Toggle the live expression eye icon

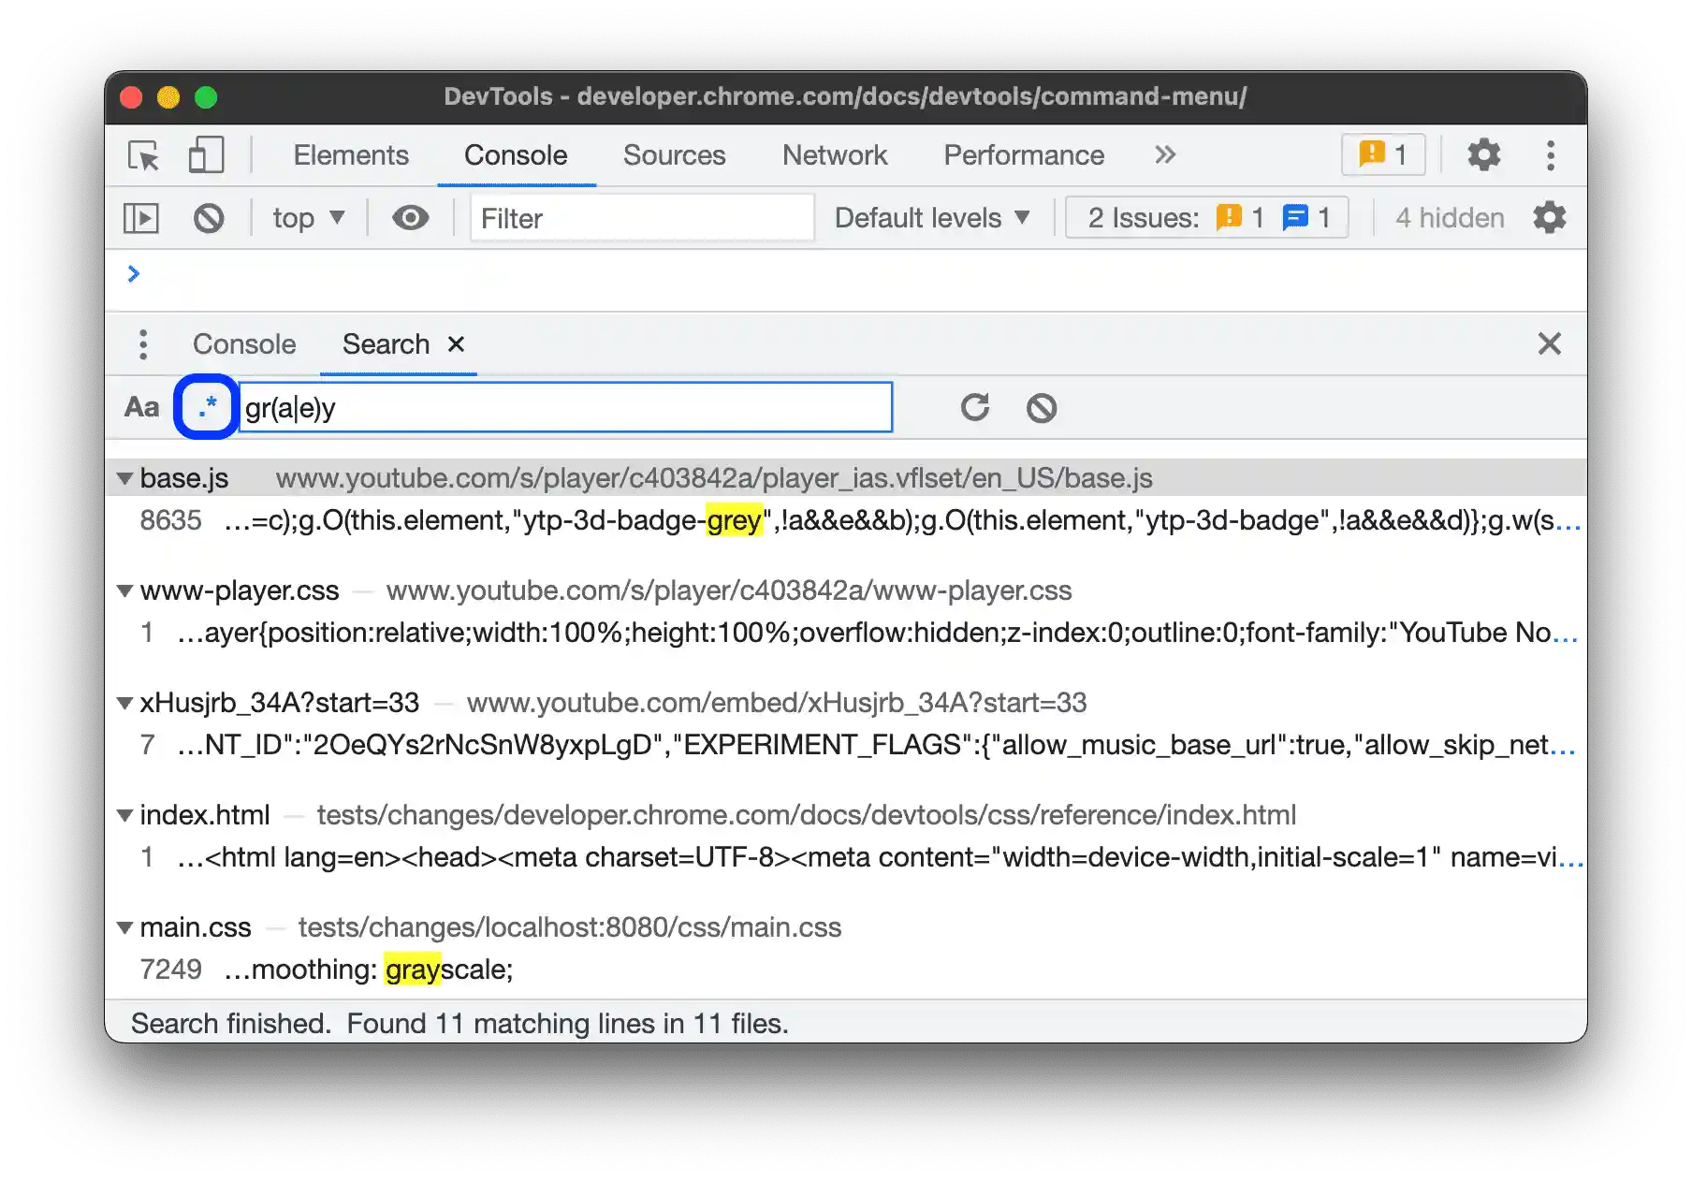[410, 217]
